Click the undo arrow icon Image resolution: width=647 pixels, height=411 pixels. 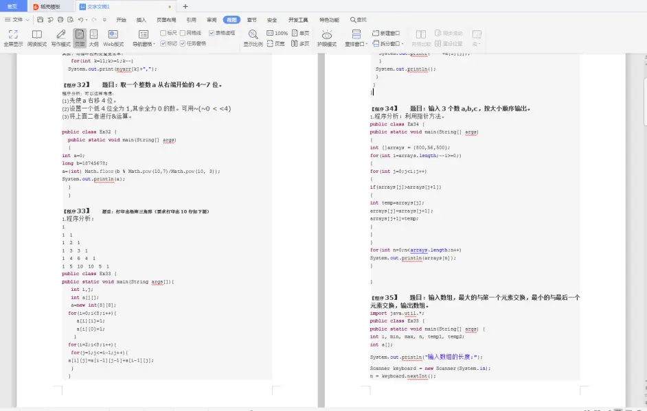point(81,19)
